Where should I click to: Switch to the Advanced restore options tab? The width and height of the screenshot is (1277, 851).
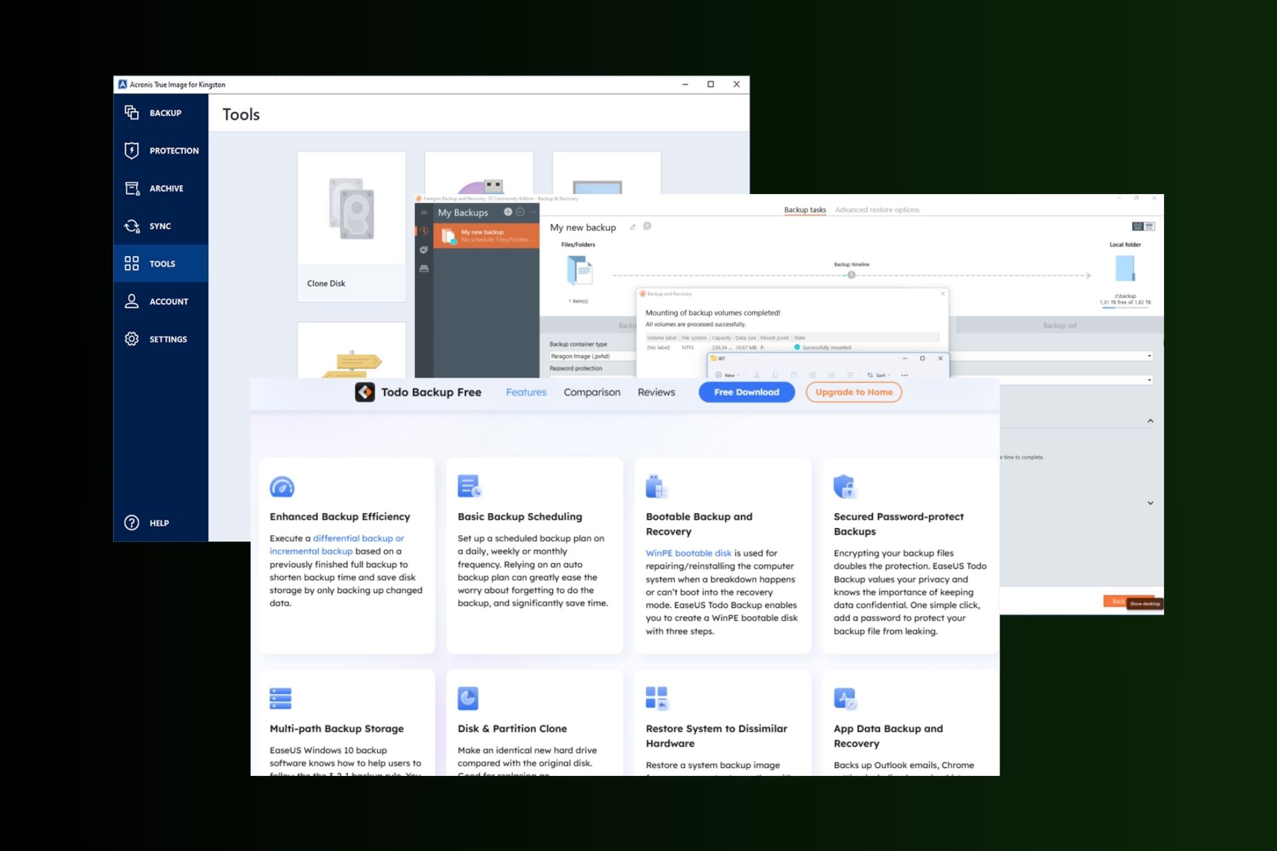coord(877,209)
